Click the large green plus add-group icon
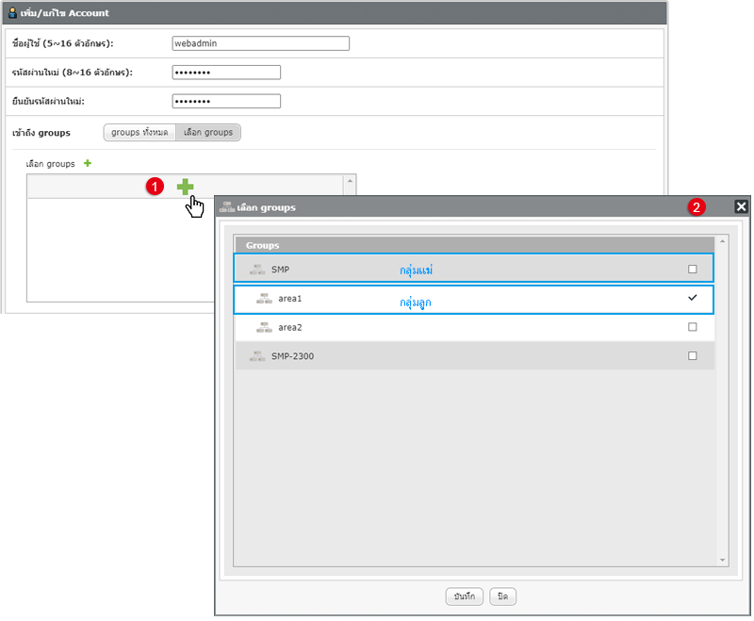The height and width of the screenshot is (621, 754). pos(185,187)
